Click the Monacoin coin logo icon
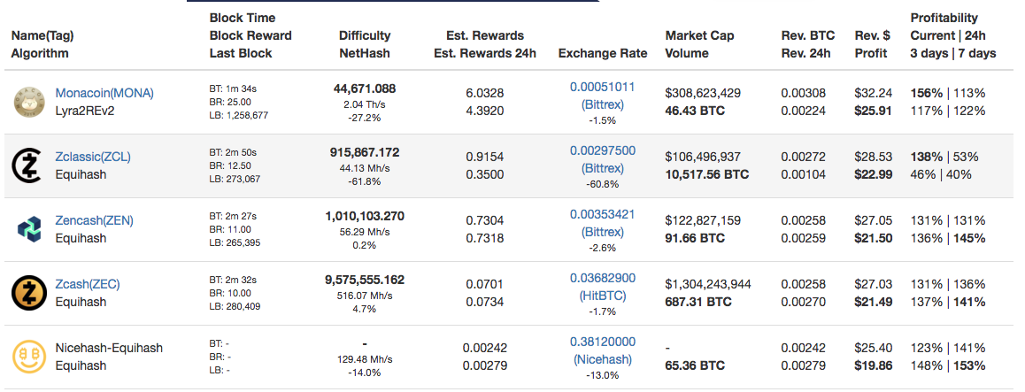This screenshot has height=392, width=1025. (29, 103)
